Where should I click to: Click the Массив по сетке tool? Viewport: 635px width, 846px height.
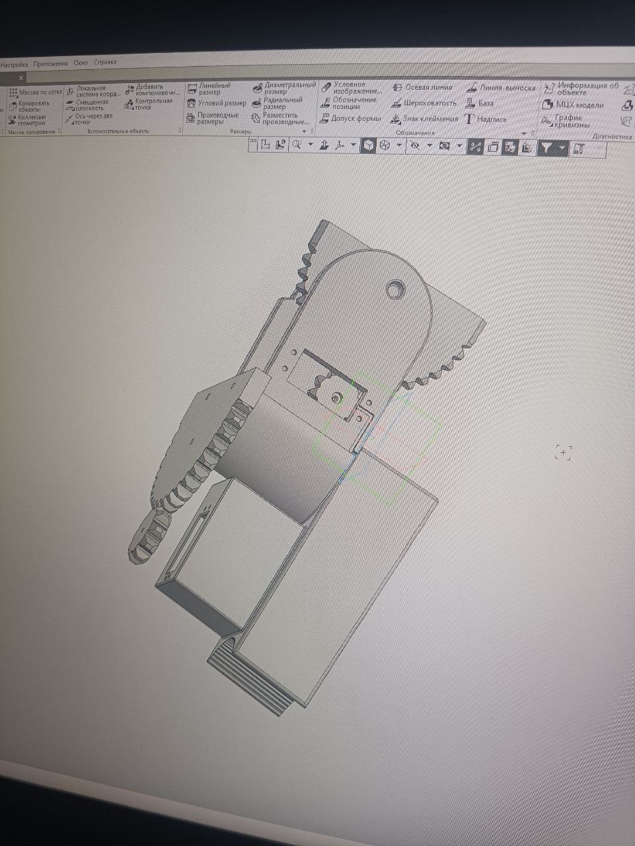point(36,93)
